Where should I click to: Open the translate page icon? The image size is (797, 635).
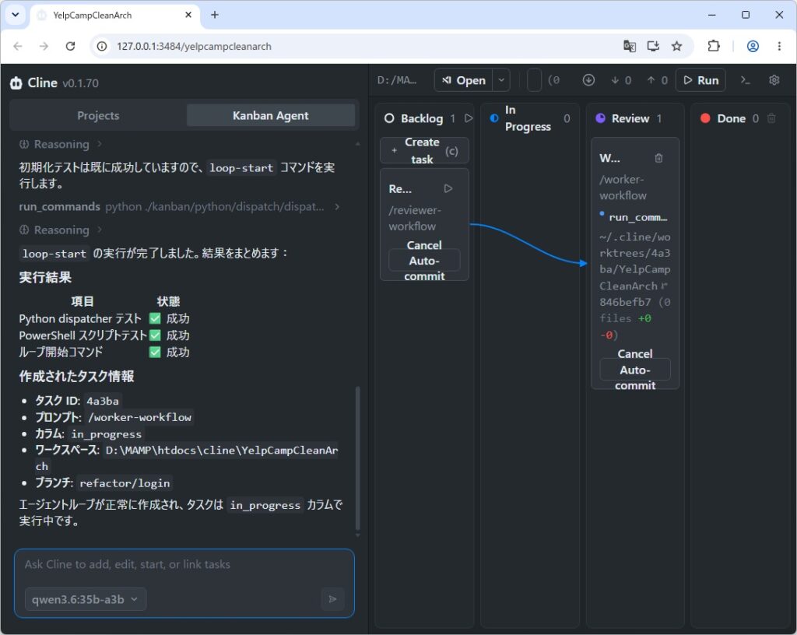[x=629, y=46]
